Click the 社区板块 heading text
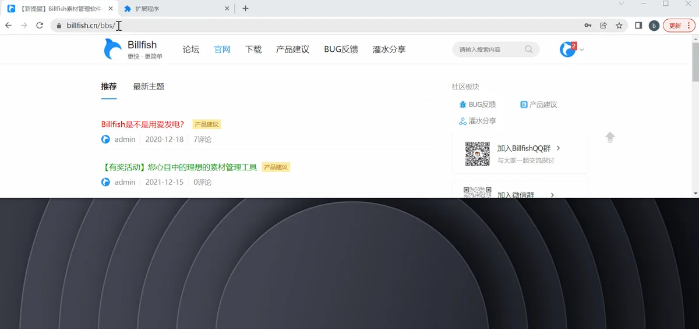 [465, 87]
